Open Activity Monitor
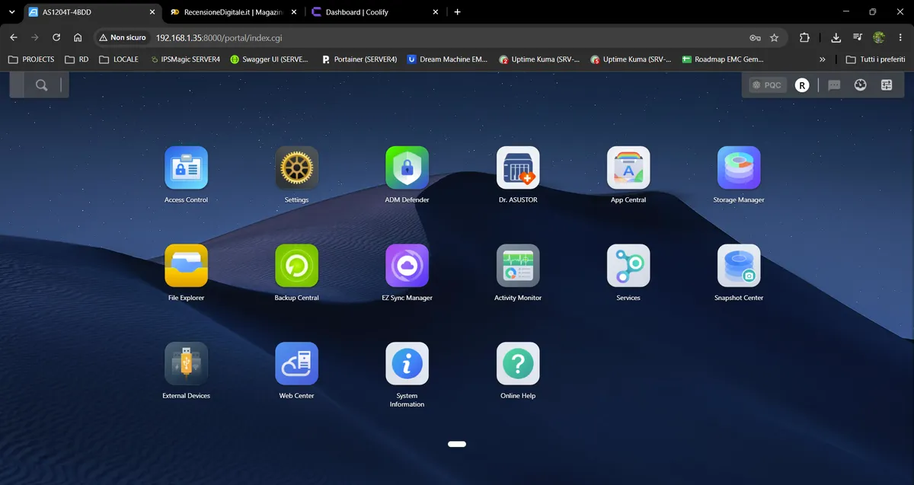Image resolution: width=914 pixels, height=485 pixels. (518, 266)
